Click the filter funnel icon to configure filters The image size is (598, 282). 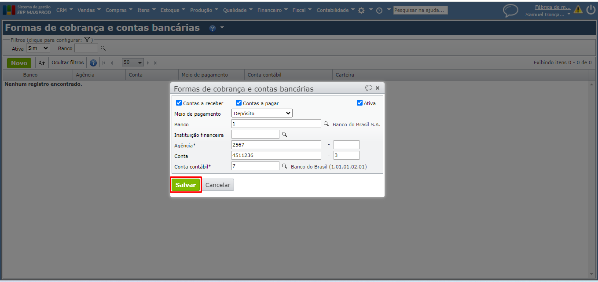click(87, 40)
